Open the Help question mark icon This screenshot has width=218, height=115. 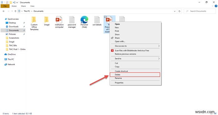[x=216, y=6]
